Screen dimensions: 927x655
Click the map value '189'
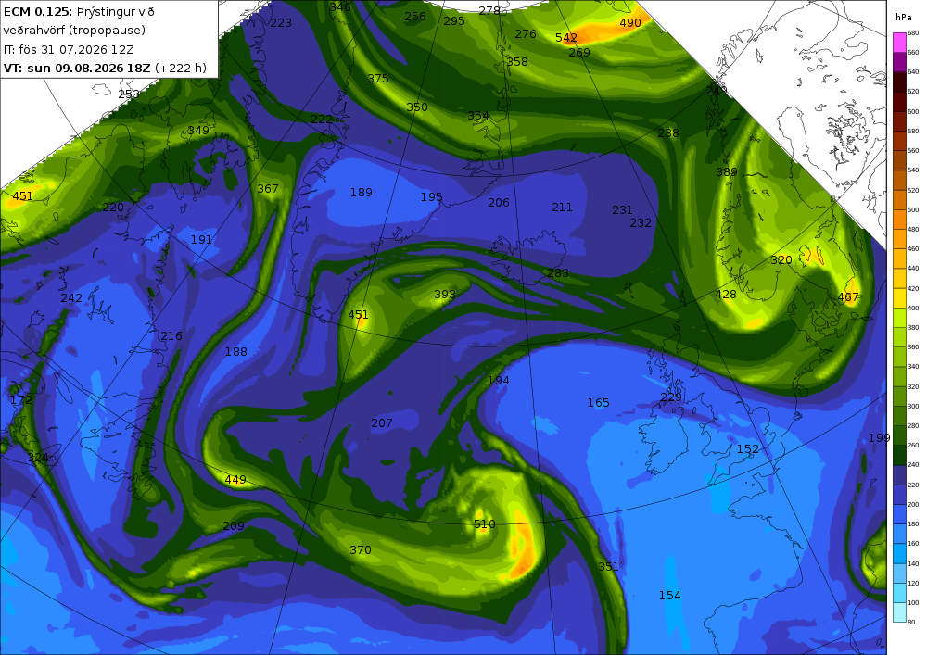(362, 192)
